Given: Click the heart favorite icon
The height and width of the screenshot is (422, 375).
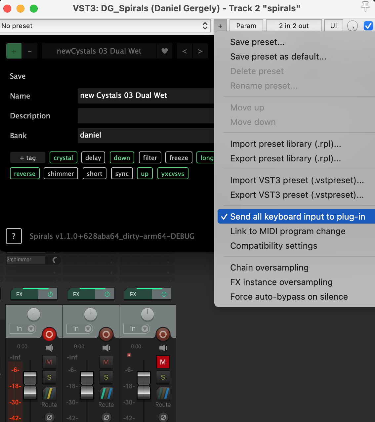Looking at the screenshot, I should pyautogui.click(x=164, y=51).
